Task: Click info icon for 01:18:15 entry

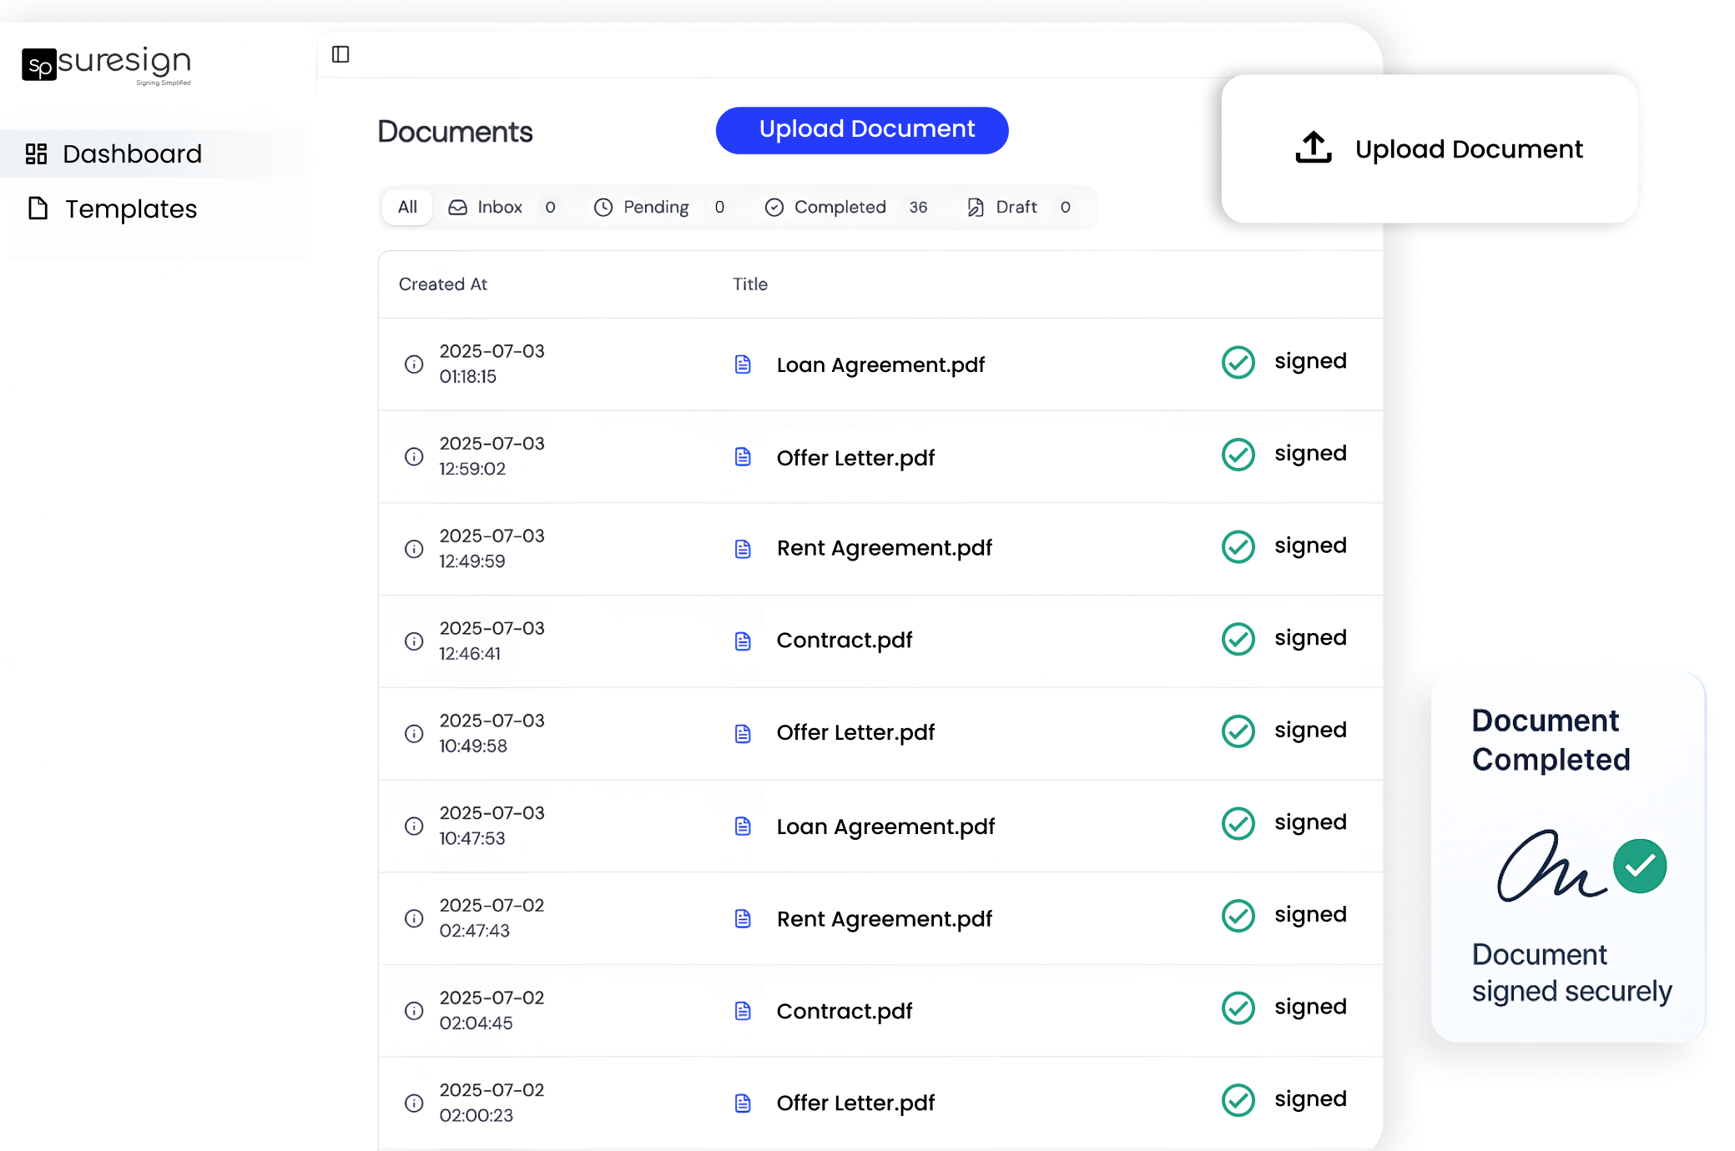Action: pyautogui.click(x=414, y=364)
